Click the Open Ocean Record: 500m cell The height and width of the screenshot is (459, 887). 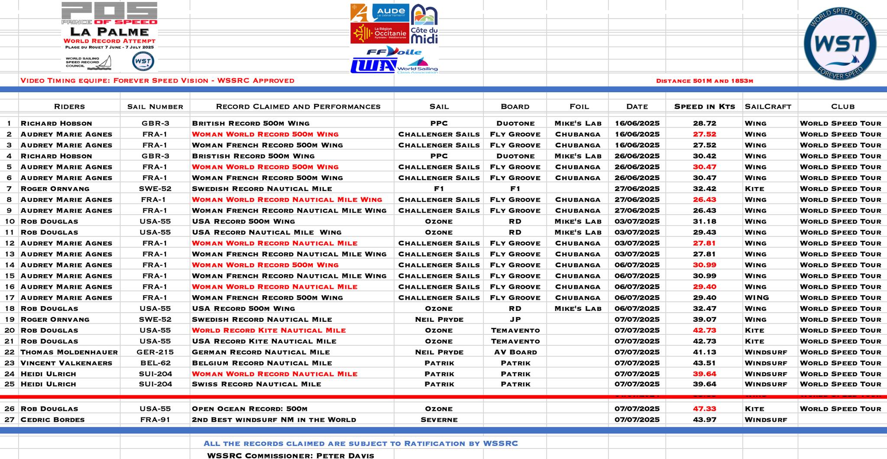click(249, 409)
